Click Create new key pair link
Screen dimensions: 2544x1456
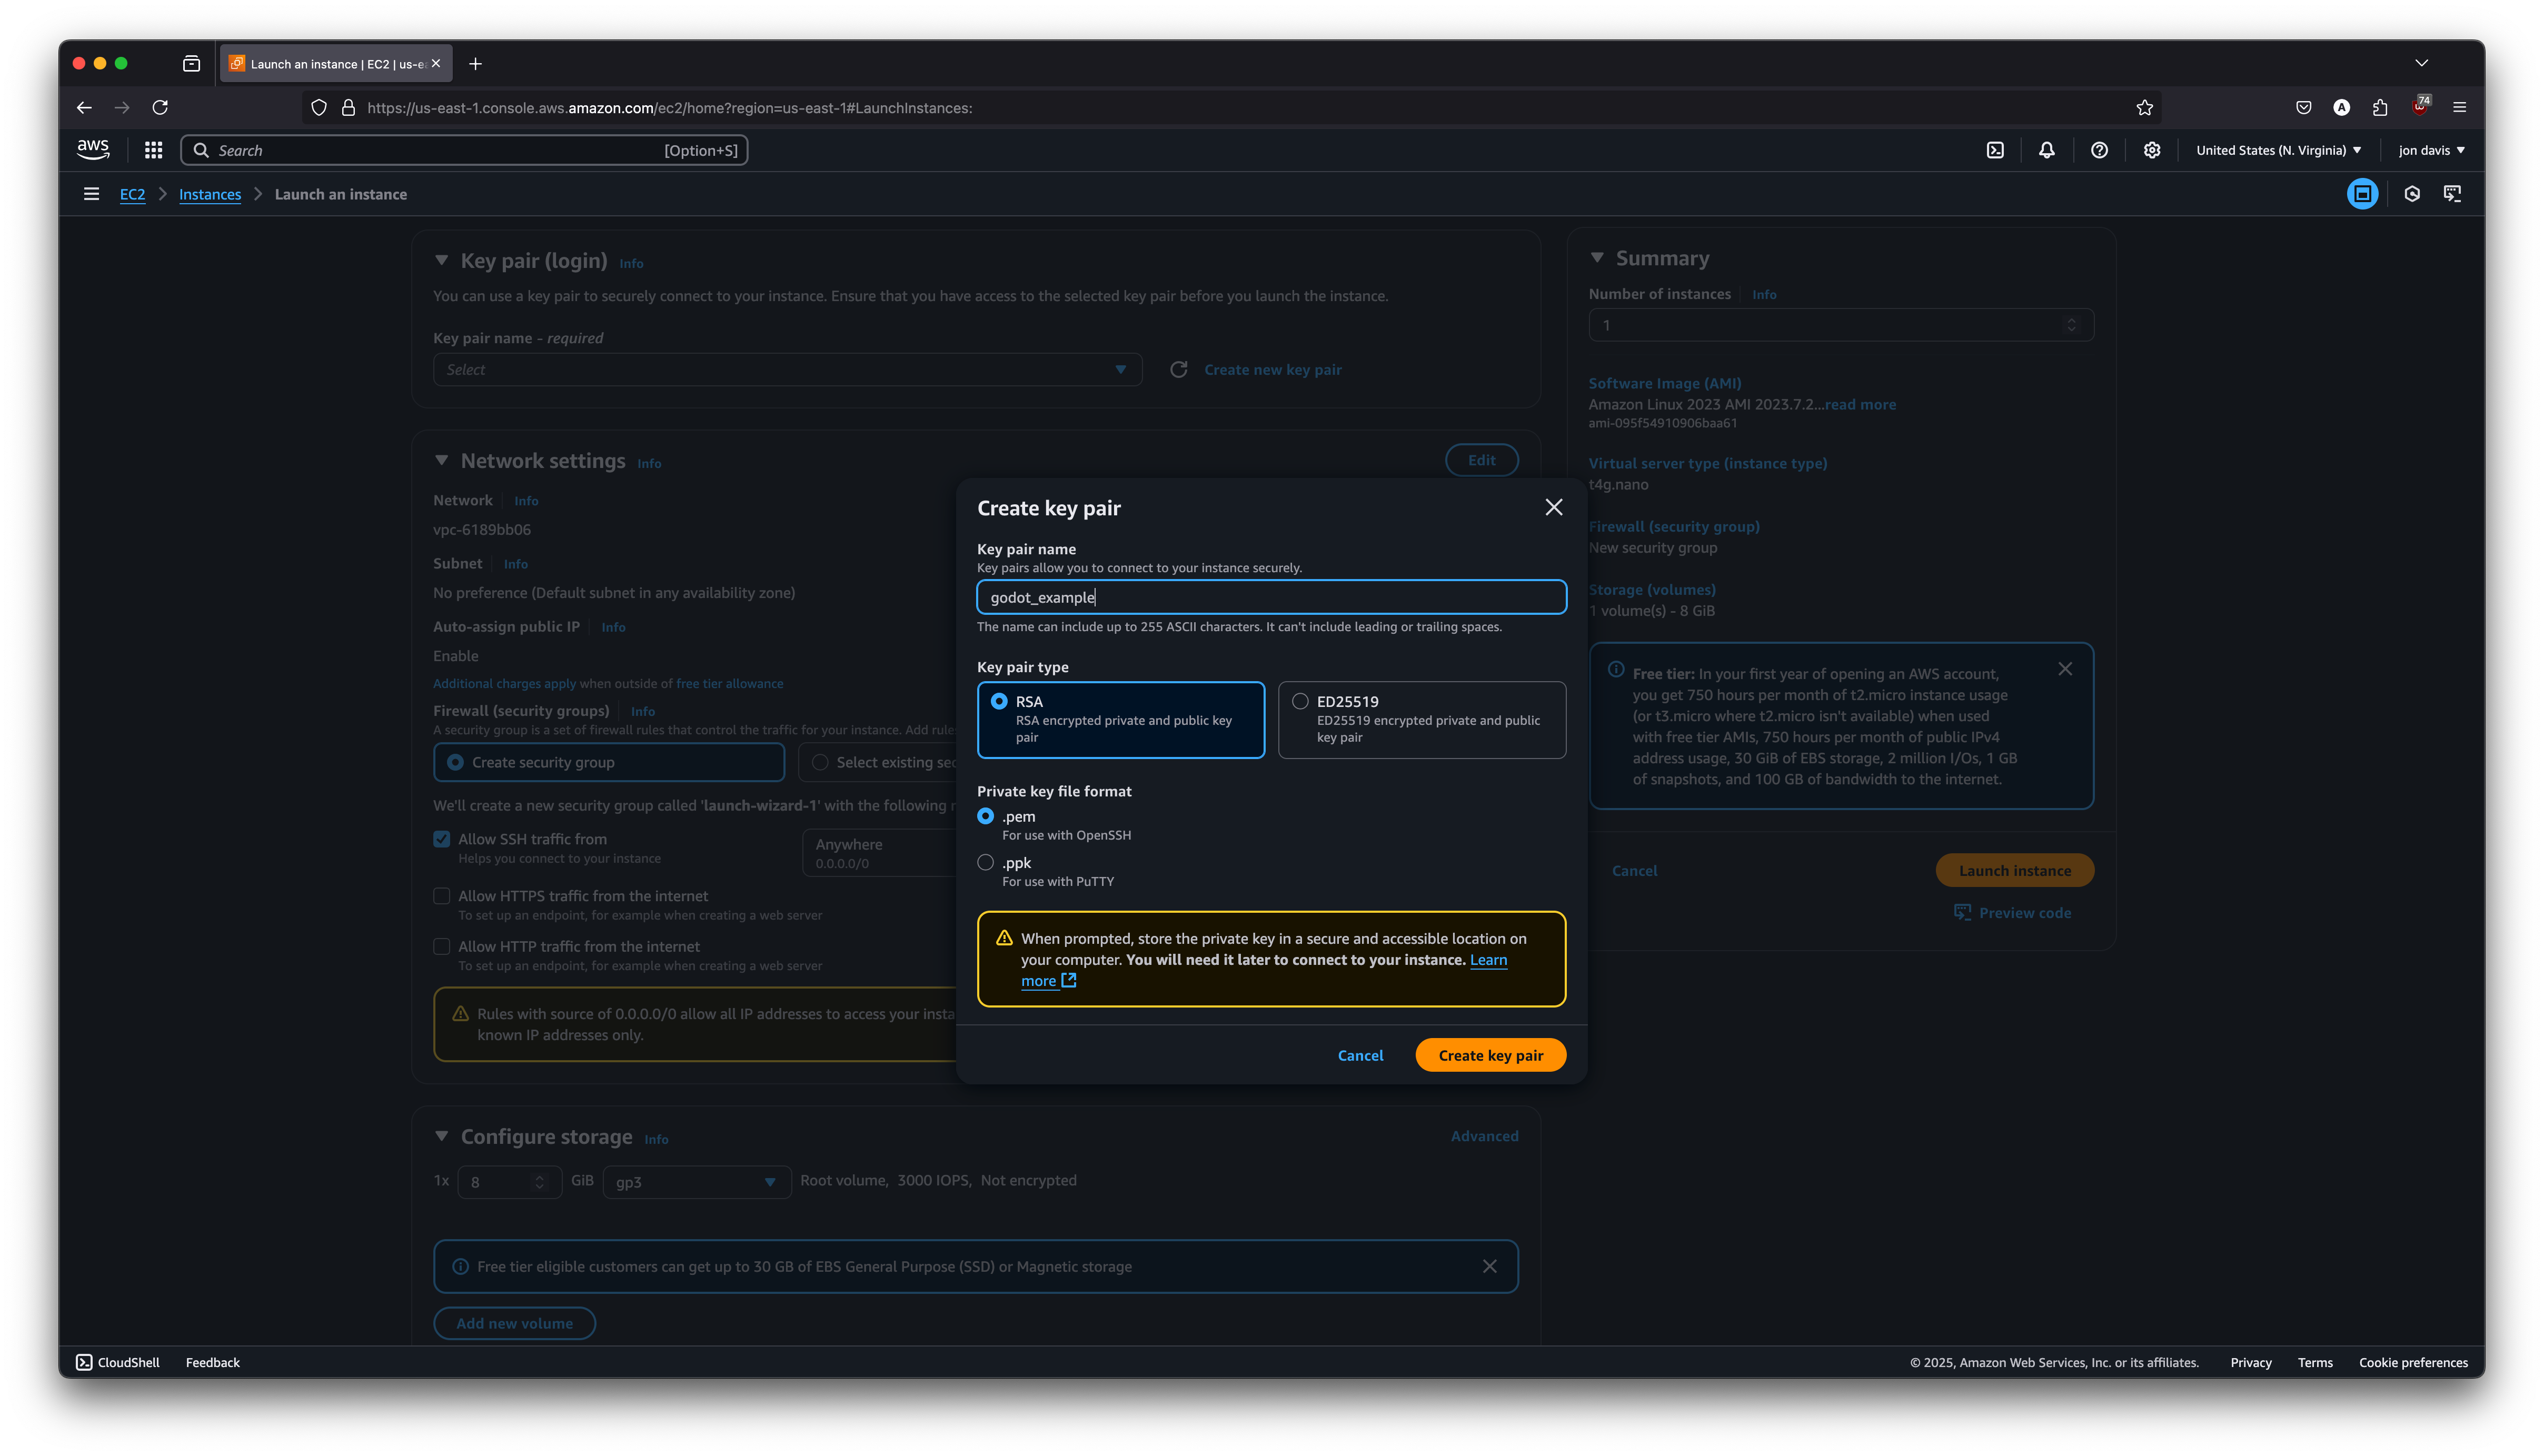pos(1272,370)
